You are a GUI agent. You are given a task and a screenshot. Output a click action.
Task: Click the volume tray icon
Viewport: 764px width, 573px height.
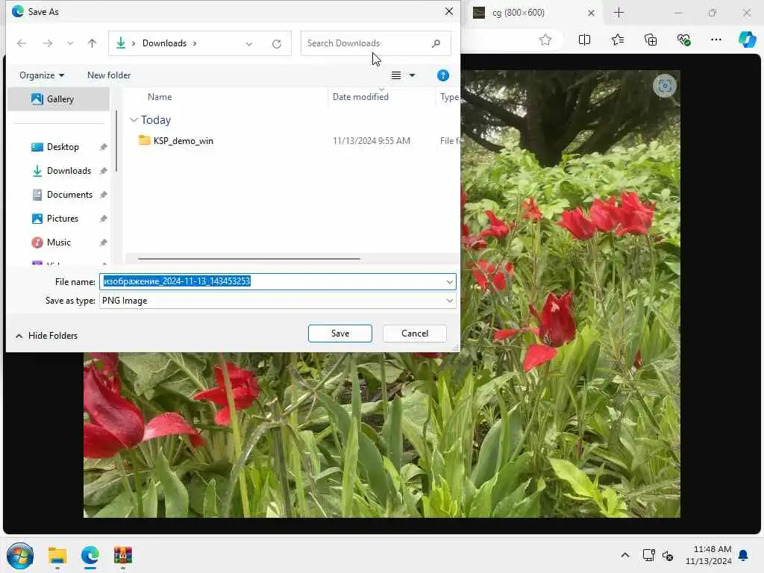[x=668, y=555]
